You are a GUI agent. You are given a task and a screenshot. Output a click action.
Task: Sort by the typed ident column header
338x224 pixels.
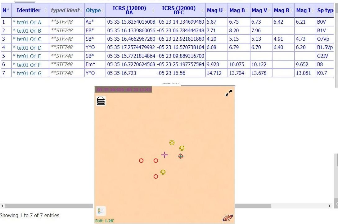[x=67, y=10]
